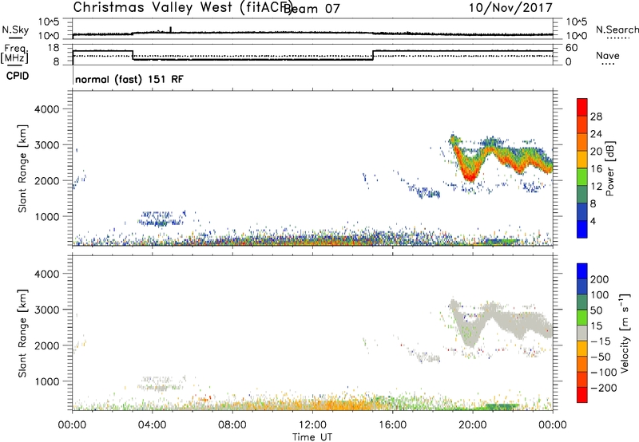Click the noise spike near 05:00 in N.Sky panel

pyautogui.click(x=170, y=30)
